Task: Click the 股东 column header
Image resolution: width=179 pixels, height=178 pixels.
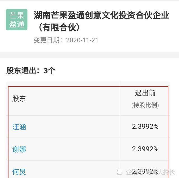Action: pyautogui.click(x=19, y=99)
